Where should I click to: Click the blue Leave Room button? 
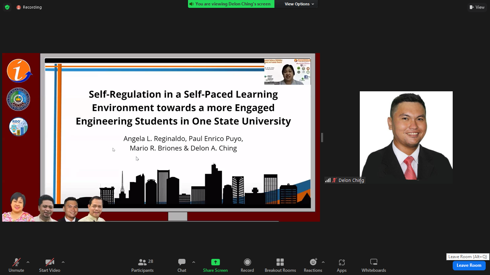(469, 265)
